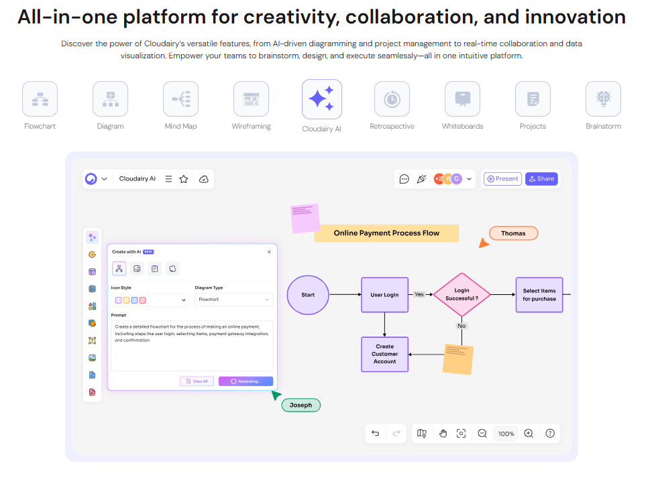The height and width of the screenshot is (494, 652).
Task: Click the cloud save status icon
Action: coord(204,179)
